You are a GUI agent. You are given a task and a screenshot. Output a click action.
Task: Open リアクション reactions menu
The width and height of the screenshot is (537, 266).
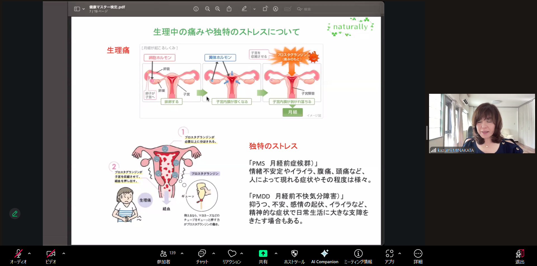click(232, 256)
